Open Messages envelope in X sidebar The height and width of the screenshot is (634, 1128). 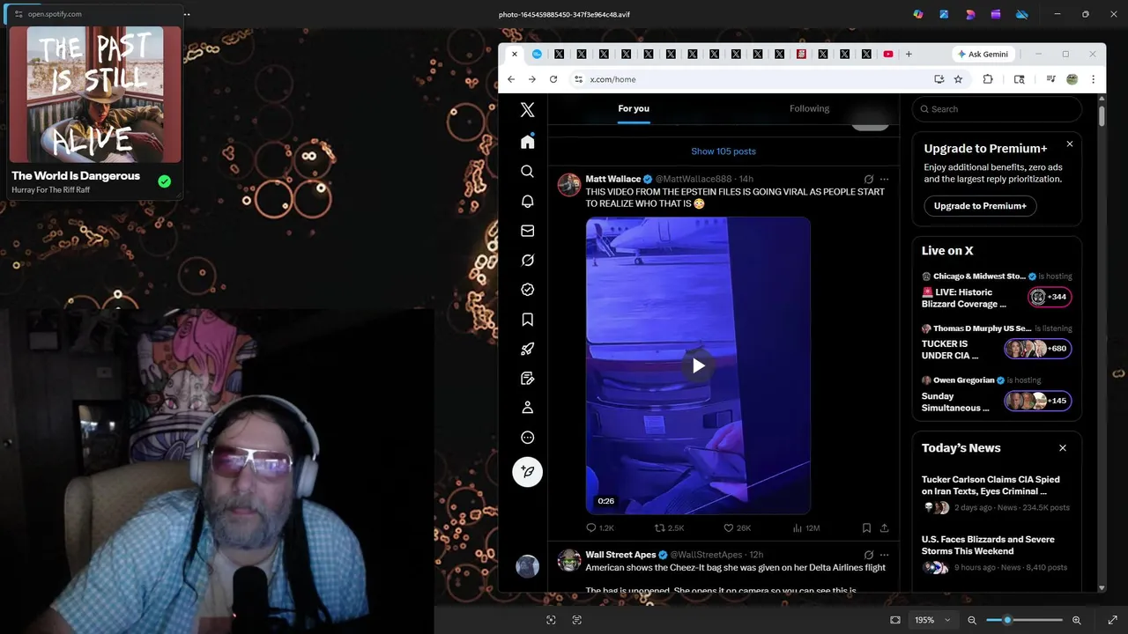point(527,231)
